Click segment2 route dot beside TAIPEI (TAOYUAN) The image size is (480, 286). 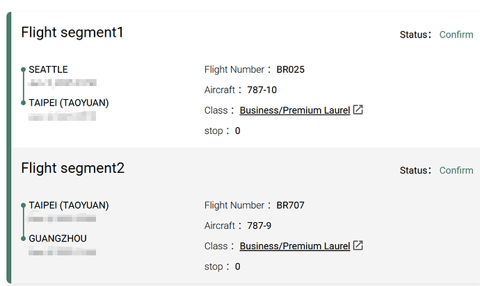[23, 205]
